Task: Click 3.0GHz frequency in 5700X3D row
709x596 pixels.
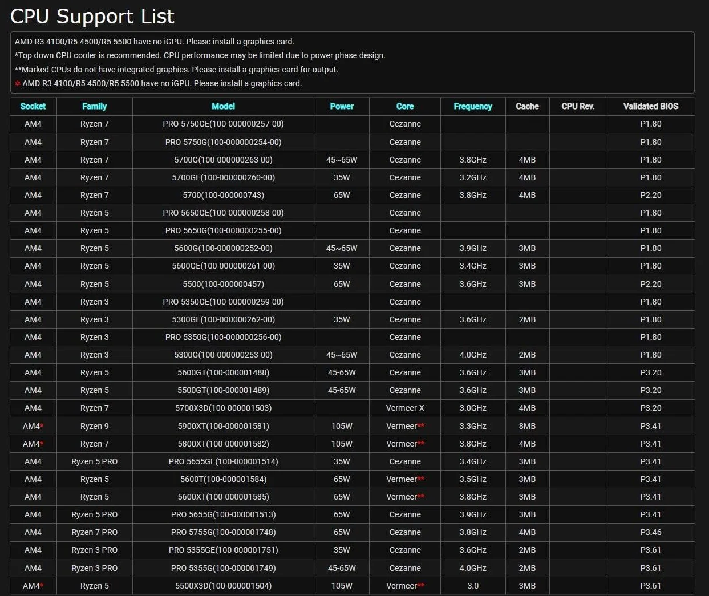Action: point(473,408)
